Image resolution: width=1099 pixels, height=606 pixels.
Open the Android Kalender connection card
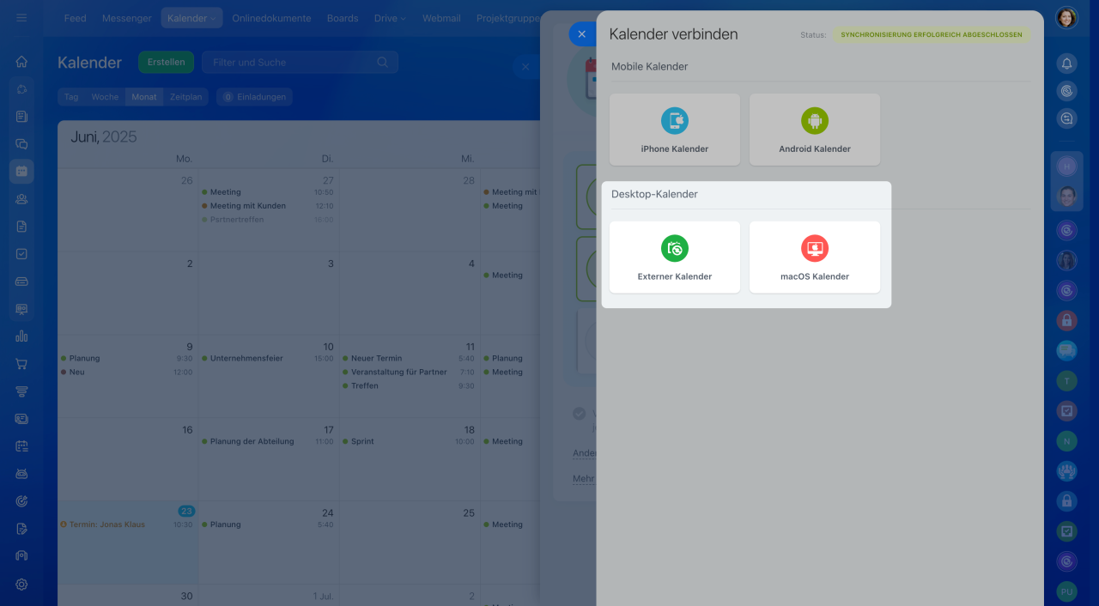[x=815, y=130]
